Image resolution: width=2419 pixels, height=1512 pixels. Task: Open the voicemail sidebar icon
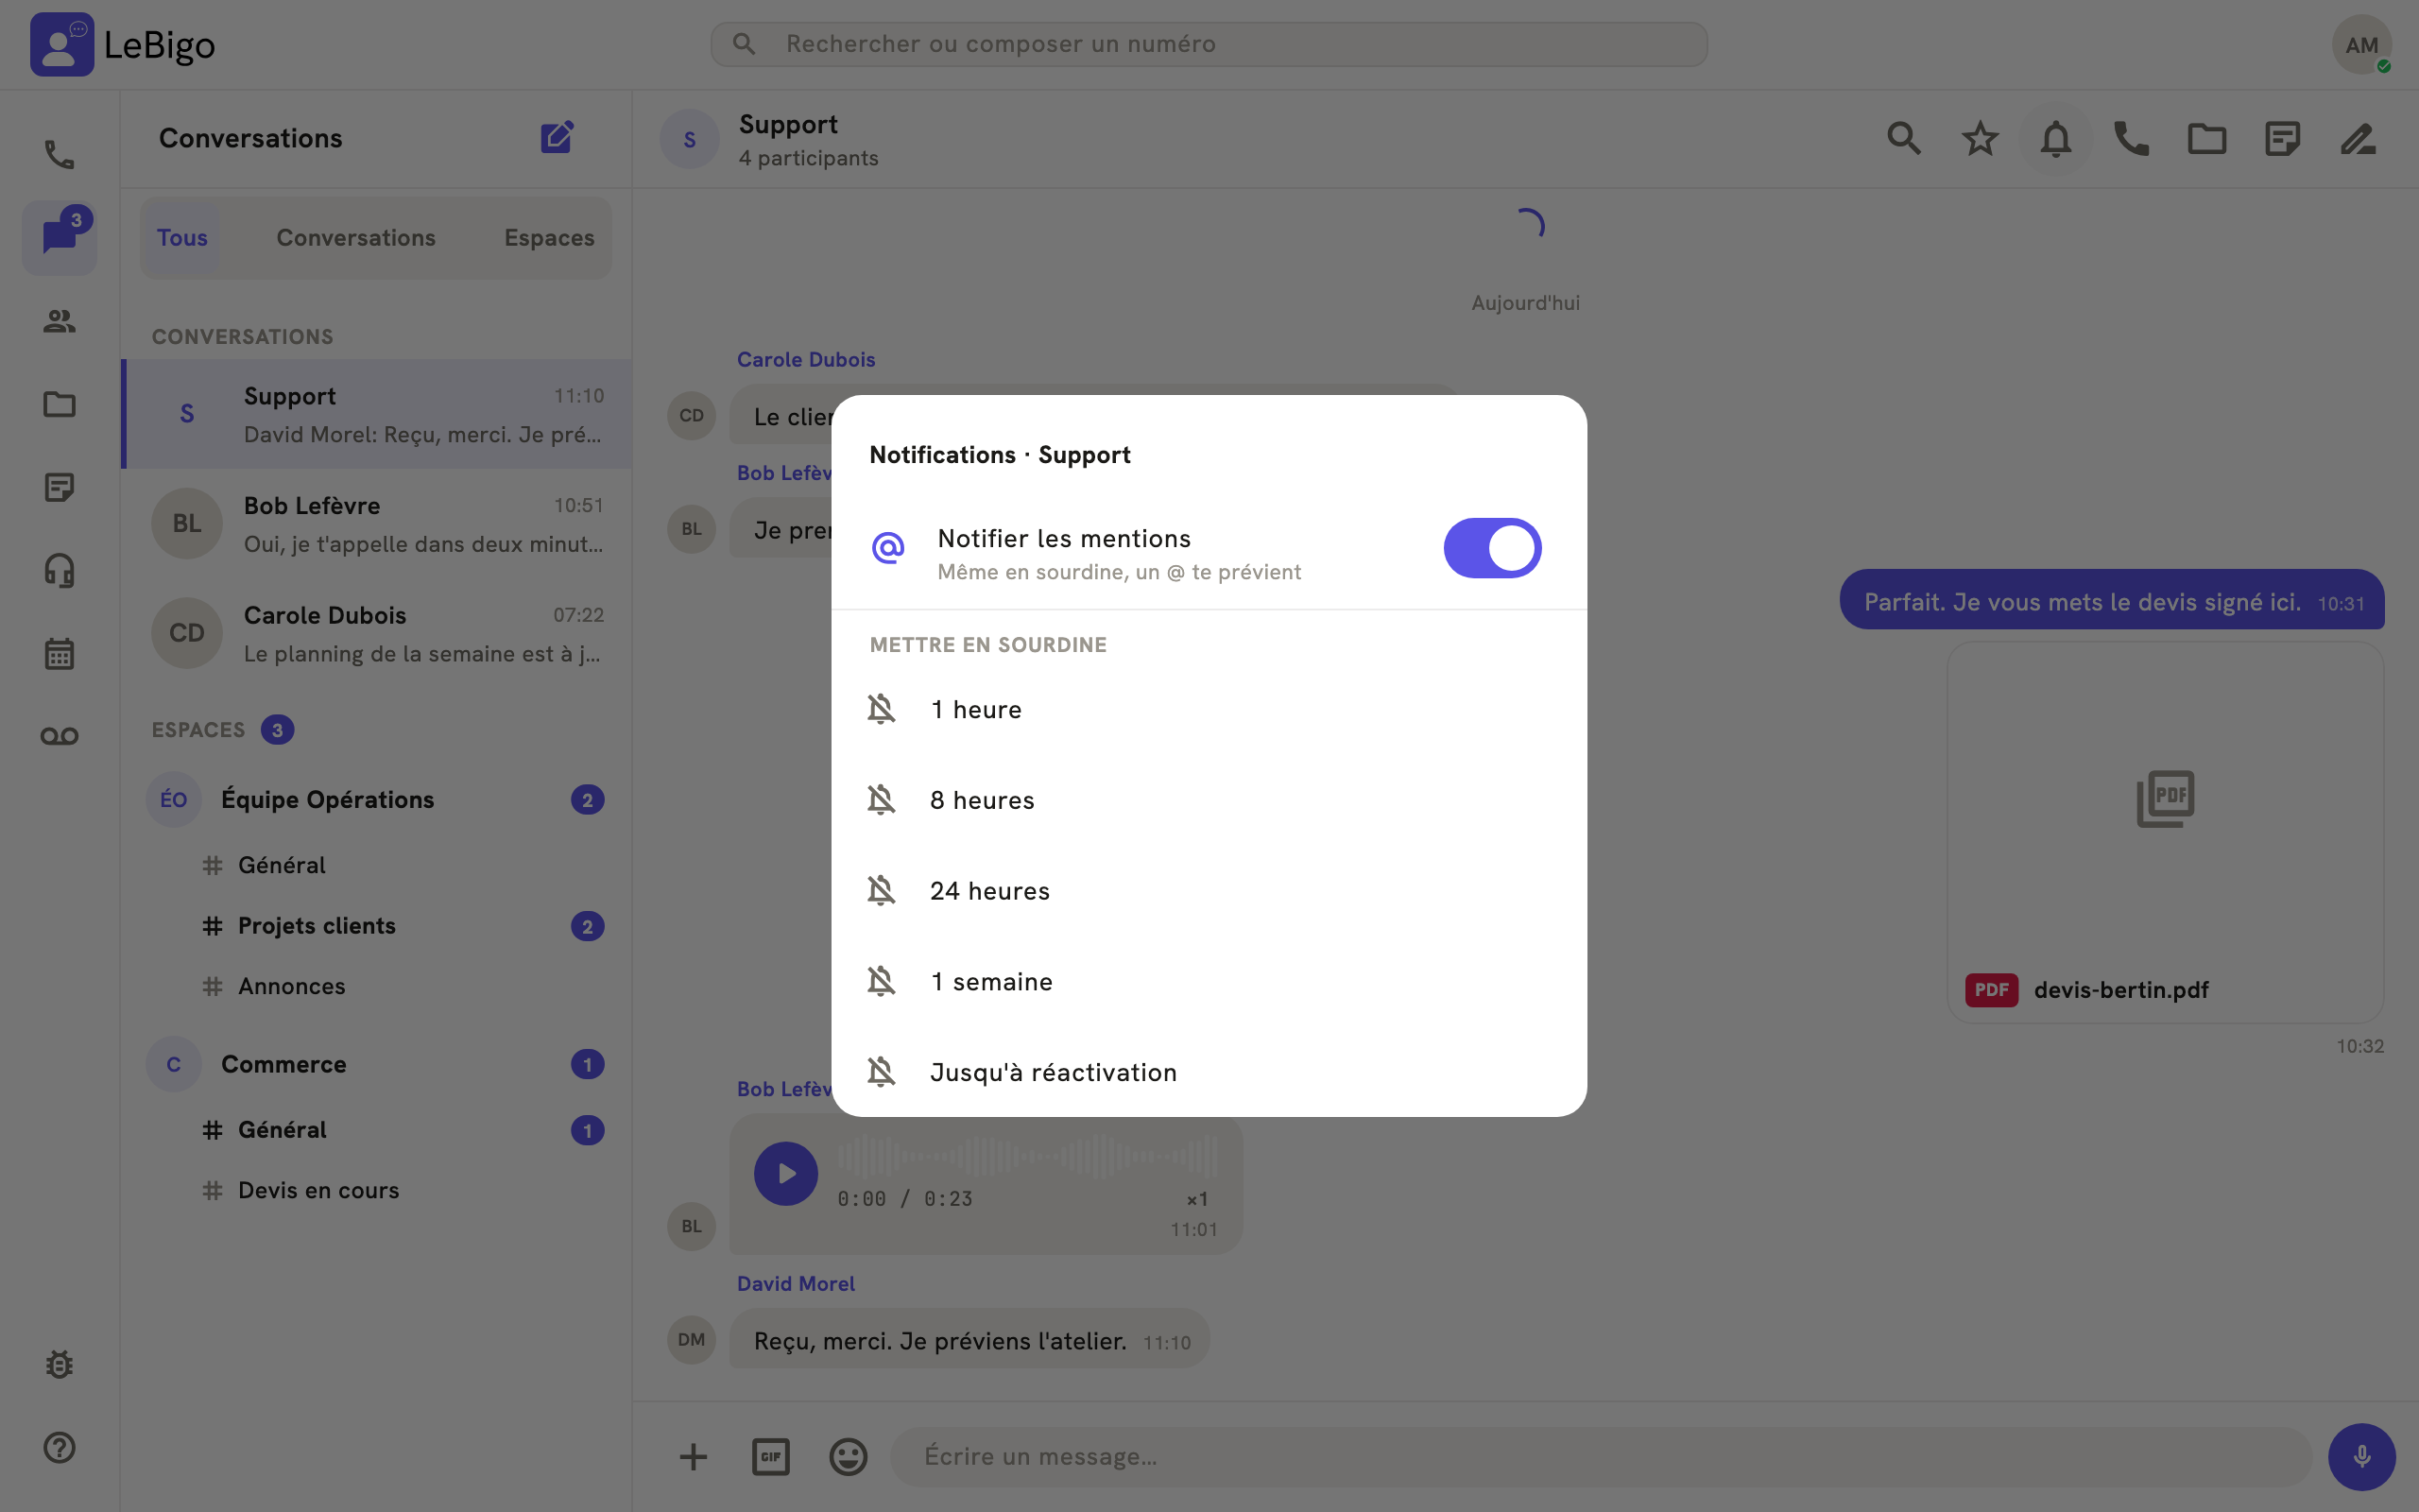coord(59,736)
